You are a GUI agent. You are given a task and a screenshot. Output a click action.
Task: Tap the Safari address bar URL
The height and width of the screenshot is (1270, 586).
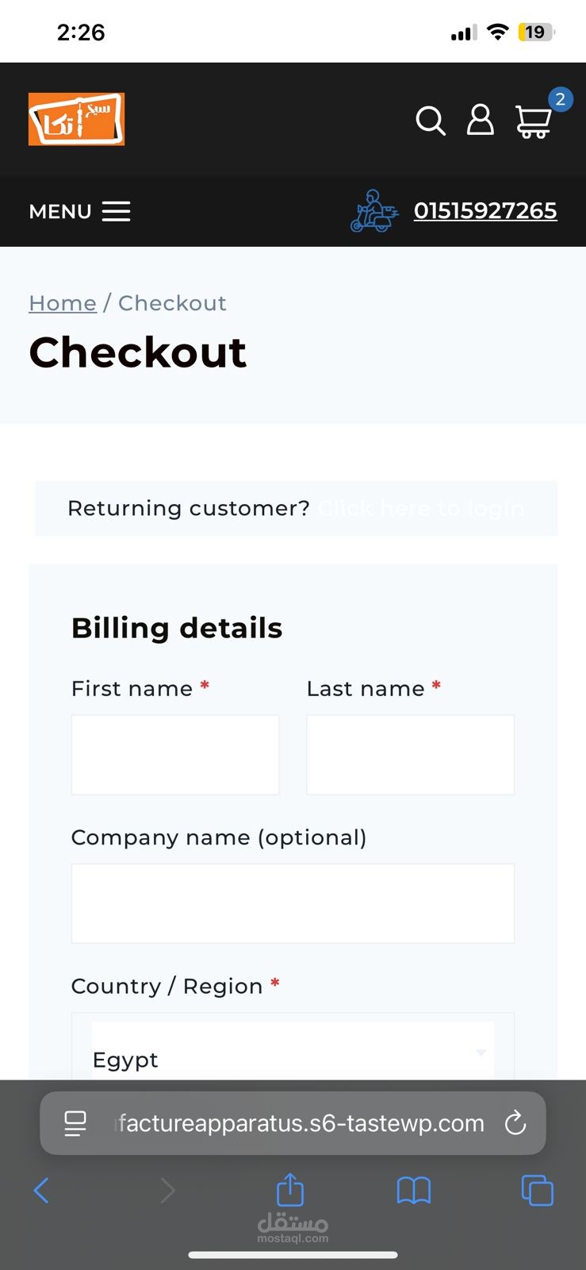301,1123
